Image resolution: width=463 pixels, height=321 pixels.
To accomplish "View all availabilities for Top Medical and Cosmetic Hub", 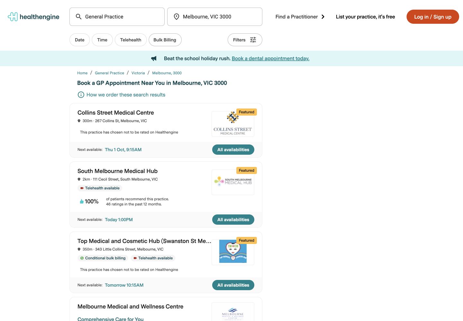I will click(x=233, y=285).
